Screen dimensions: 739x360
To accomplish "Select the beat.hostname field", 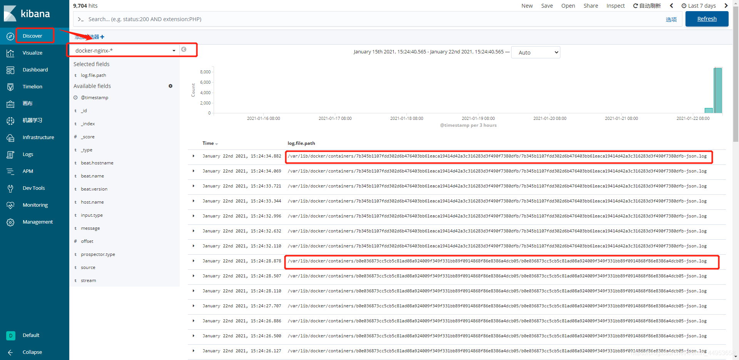I will coord(97,163).
